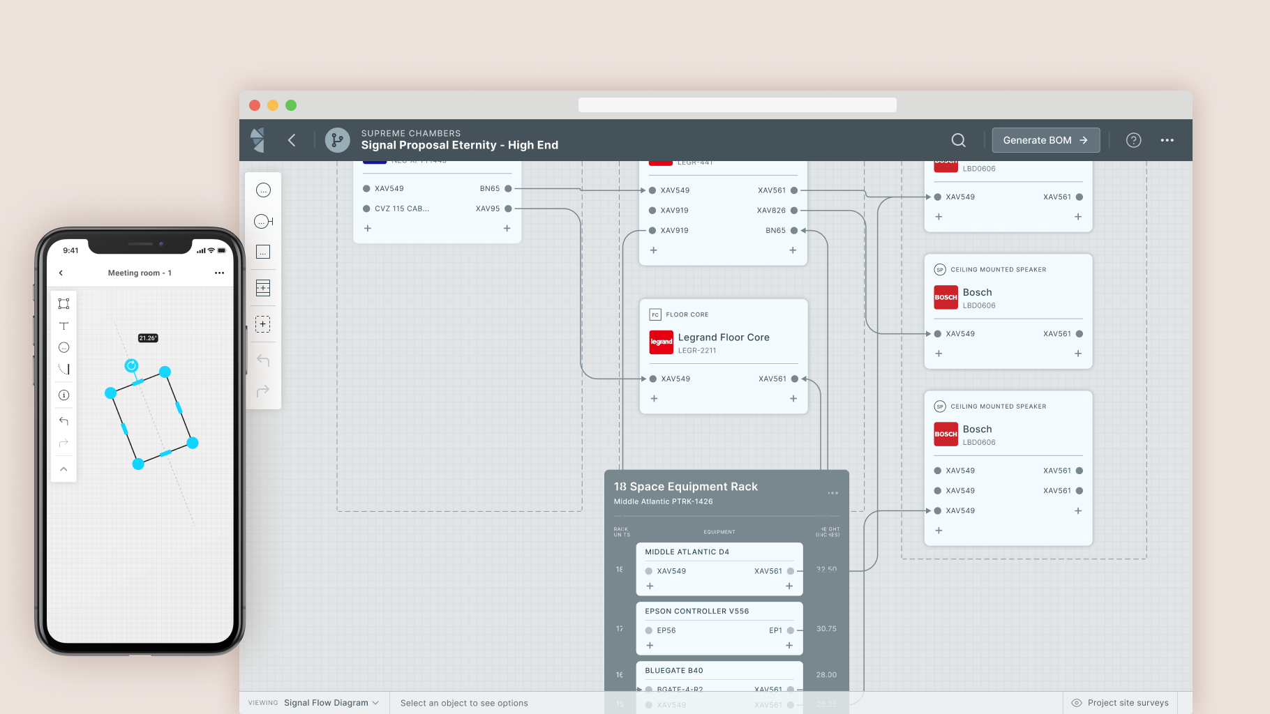Add output port on top-left device card

507,229
